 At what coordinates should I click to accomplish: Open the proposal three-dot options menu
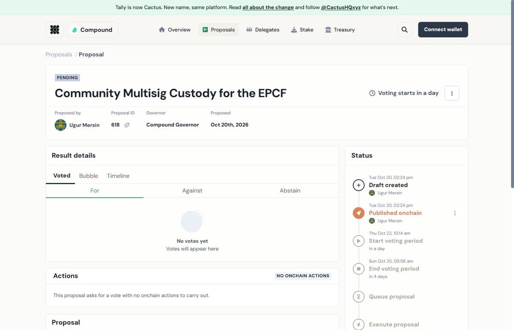tap(452, 93)
